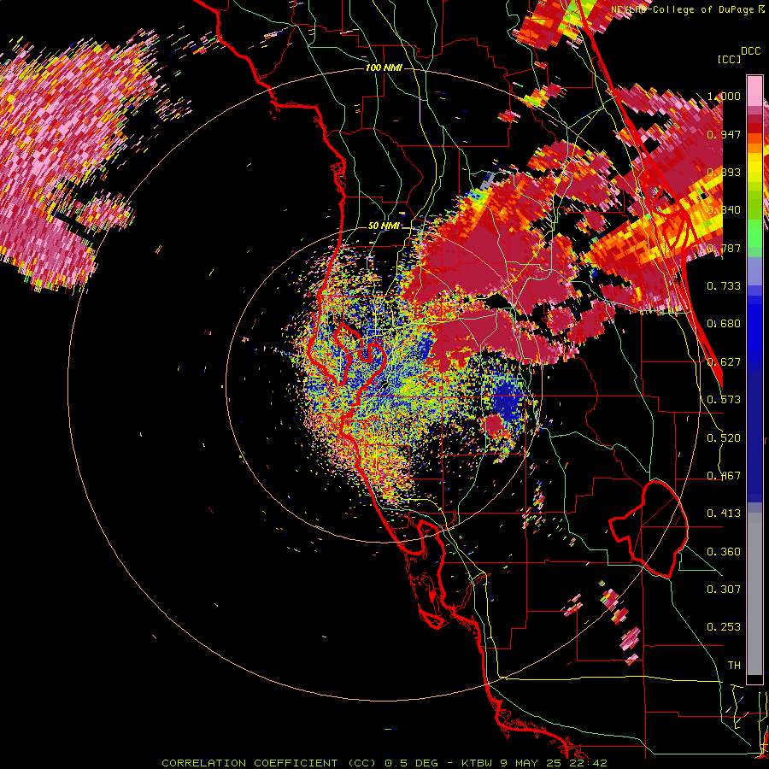Viewport: 769px width, 769px height.
Task: Click the 0.787 scale value
Action: [724, 248]
